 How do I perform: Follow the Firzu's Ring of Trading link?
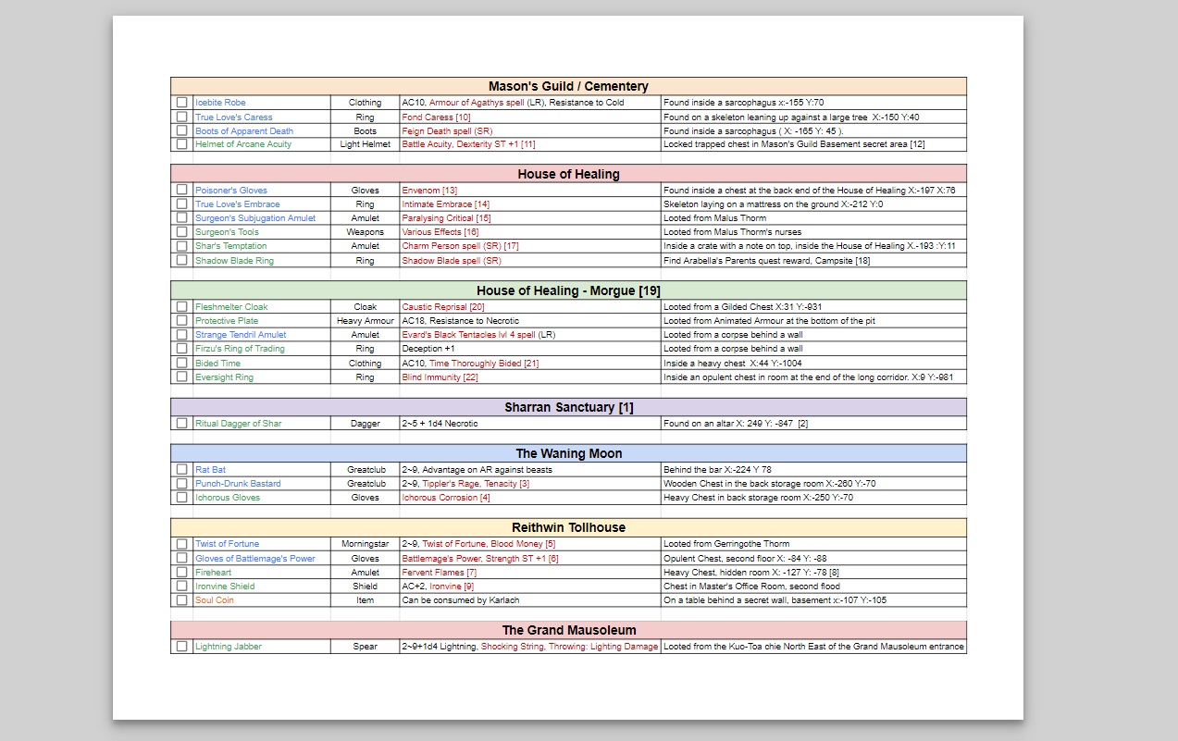pos(240,349)
